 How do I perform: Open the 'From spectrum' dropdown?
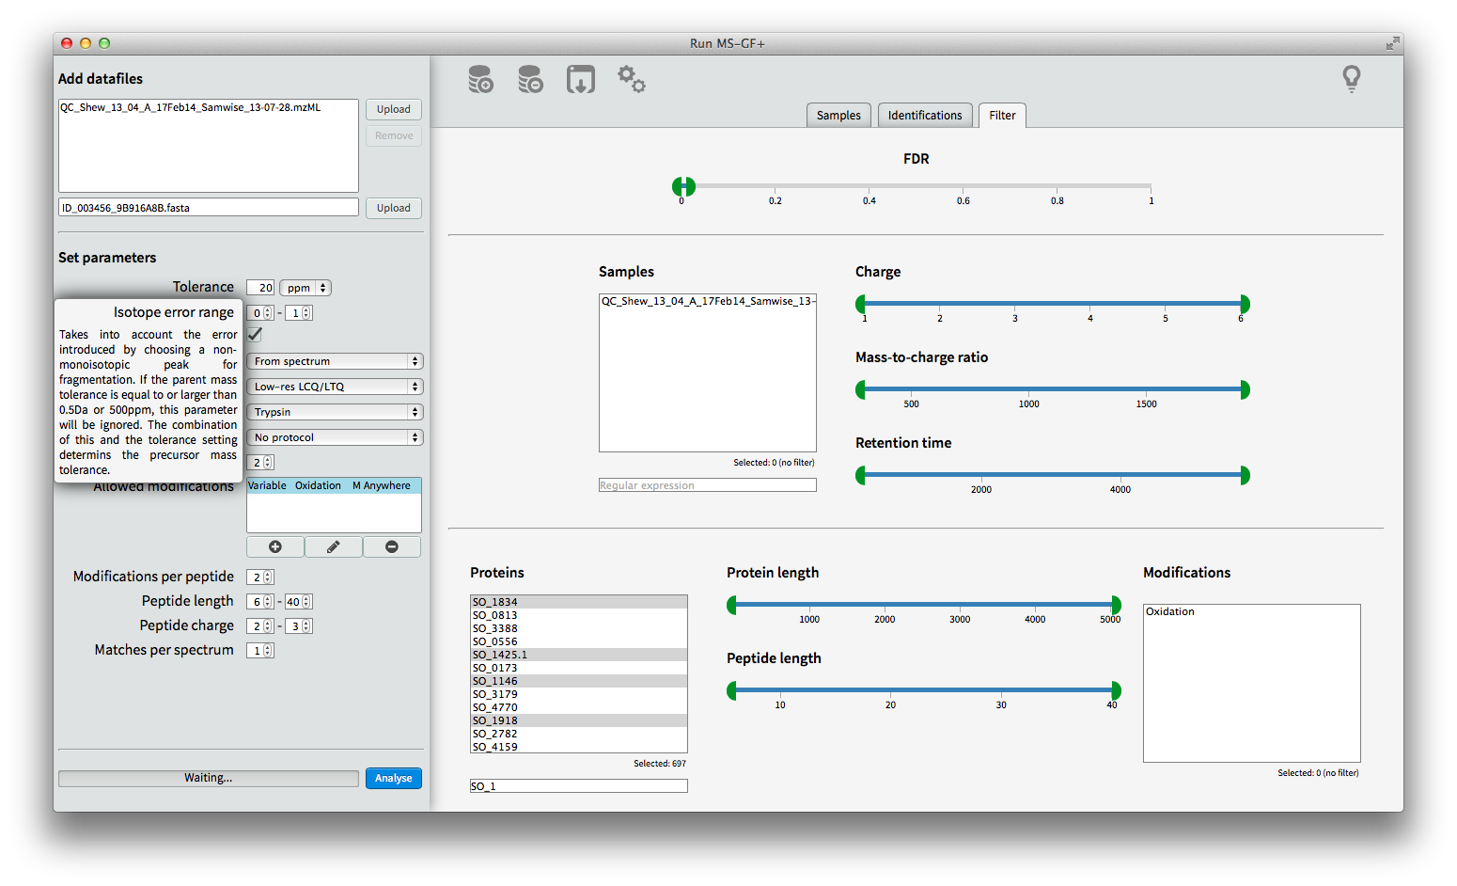[335, 361]
